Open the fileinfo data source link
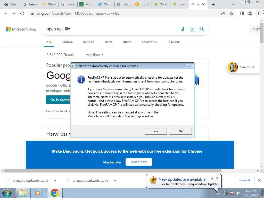 65,111
